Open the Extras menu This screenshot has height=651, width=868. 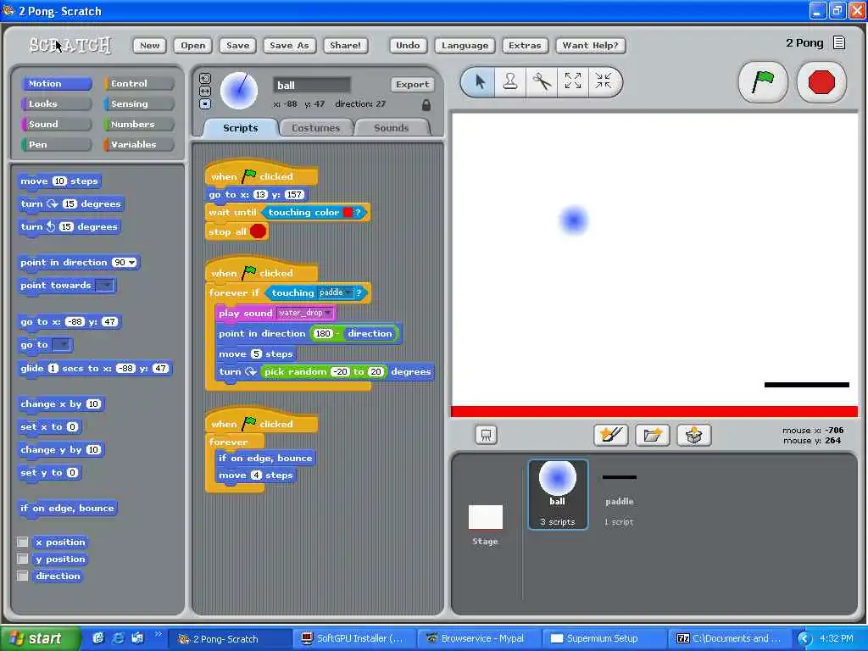tap(525, 46)
